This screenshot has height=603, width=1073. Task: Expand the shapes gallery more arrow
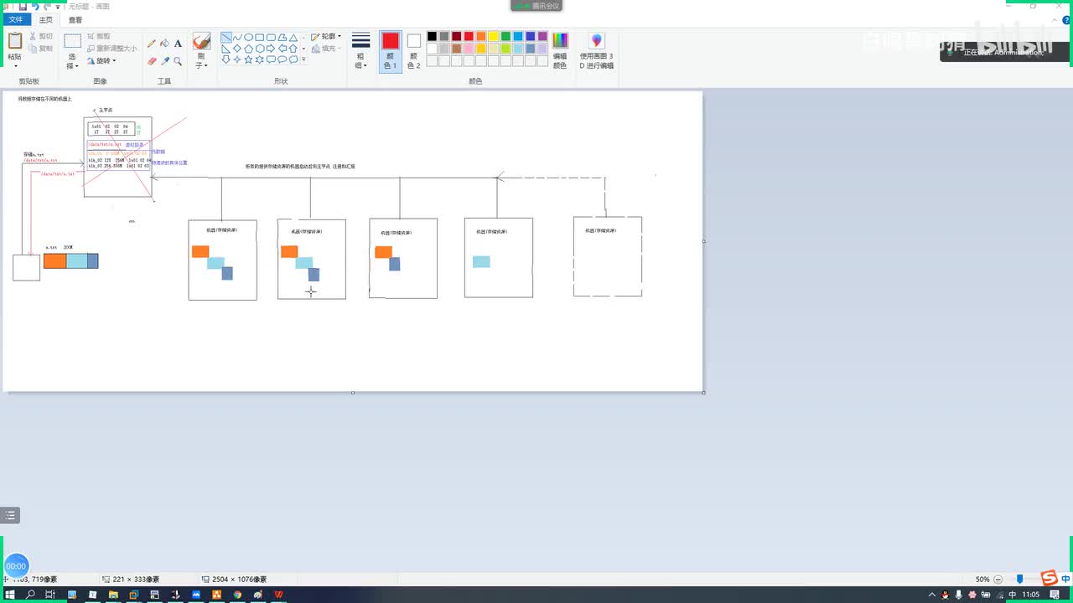pyautogui.click(x=303, y=59)
